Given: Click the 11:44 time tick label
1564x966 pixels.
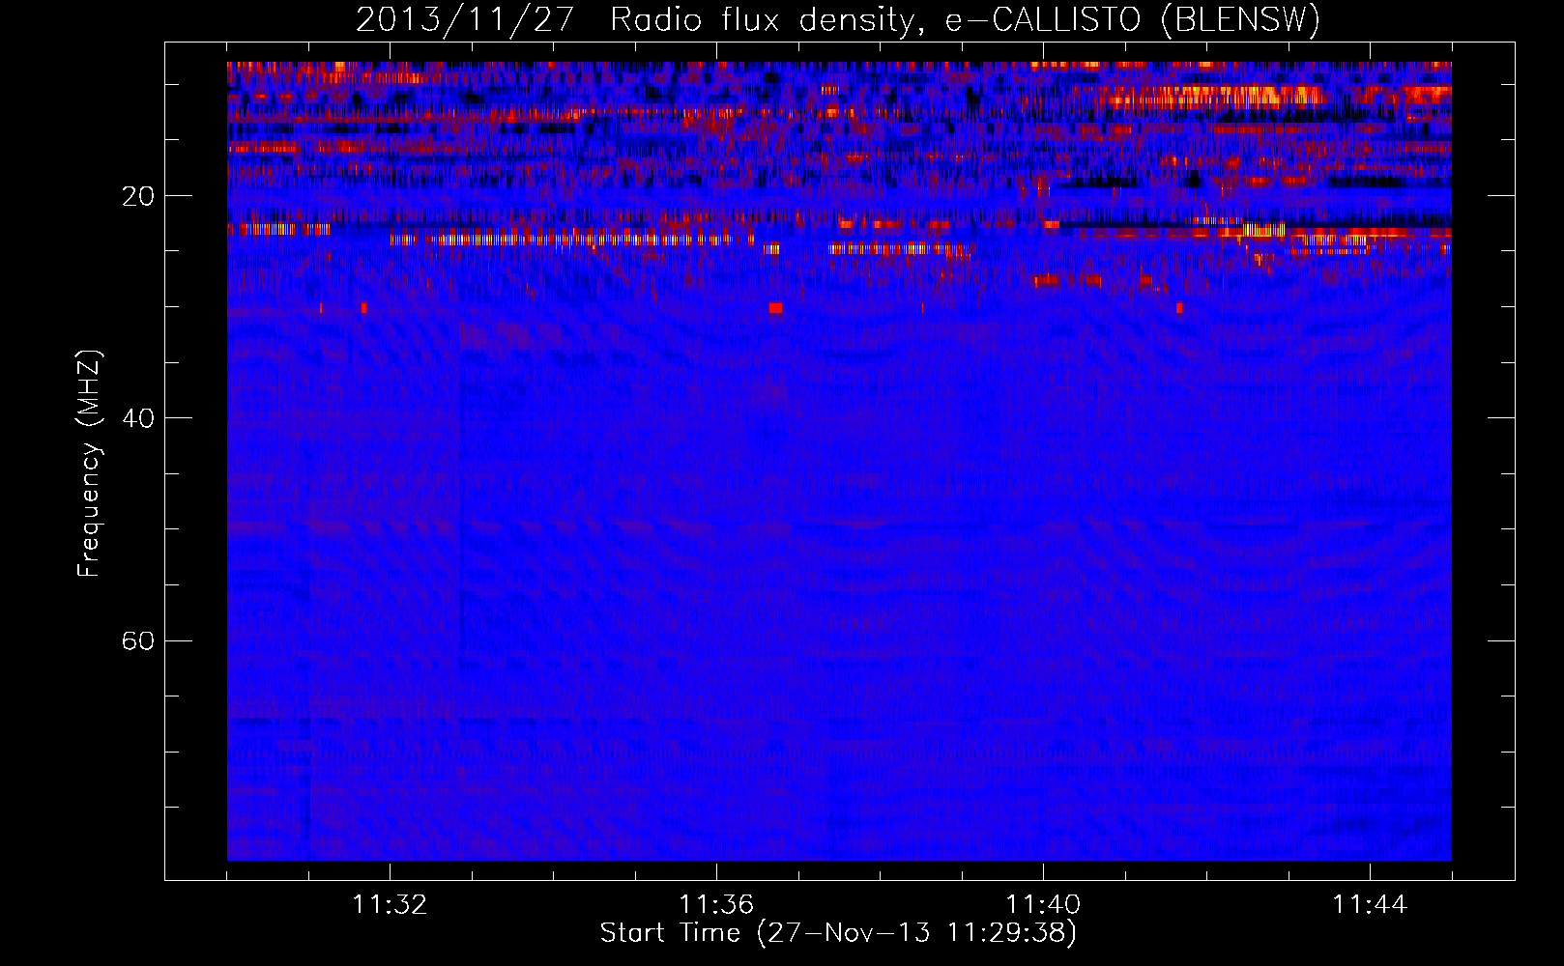Looking at the screenshot, I should click(1370, 904).
